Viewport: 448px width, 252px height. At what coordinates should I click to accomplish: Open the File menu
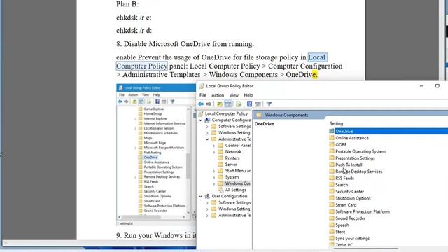click(x=202, y=95)
